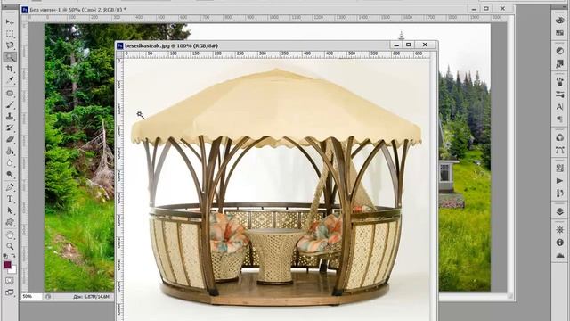The height and width of the screenshot is (321, 570).
Task: Open the Layers panel icon
Action: tap(560, 211)
